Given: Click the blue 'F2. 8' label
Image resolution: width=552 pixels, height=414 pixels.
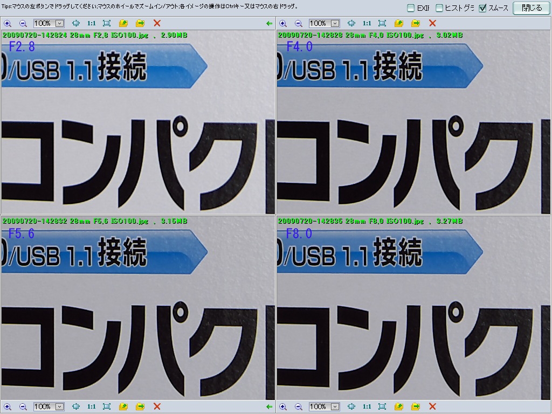Looking at the screenshot, I should pyautogui.click(x=22, y=47).
